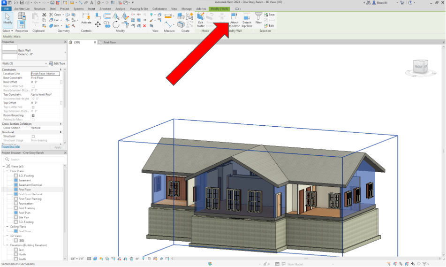Click the Rotate tool icon
This screenshot has width=446, height=267.
[116, 25]
